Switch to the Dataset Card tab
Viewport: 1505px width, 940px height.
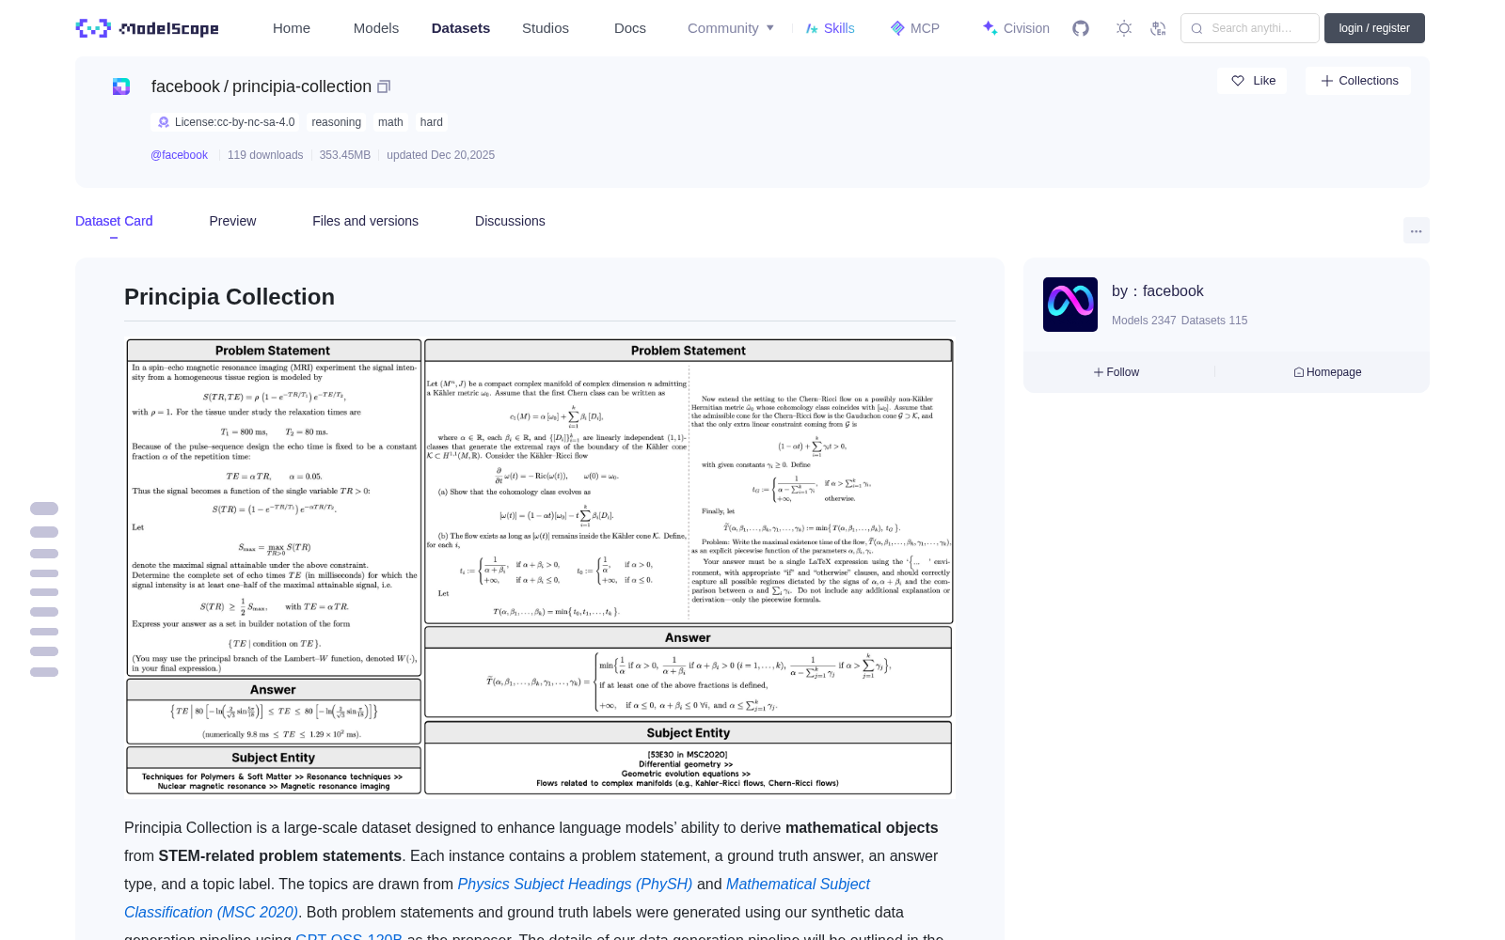click(114, 221)
